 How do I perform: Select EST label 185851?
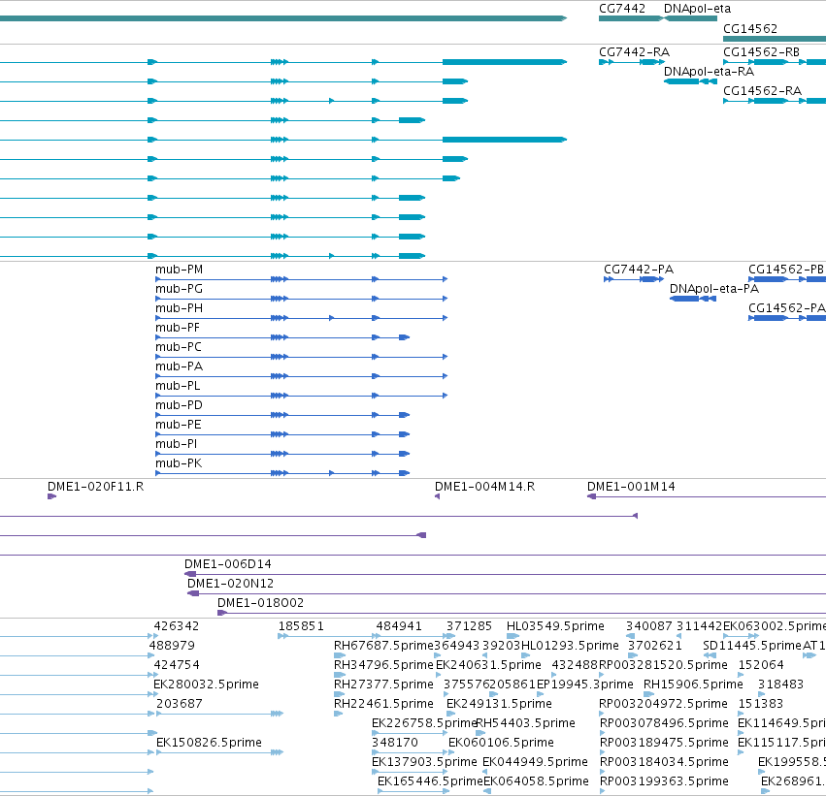click(x=301, y=626)
